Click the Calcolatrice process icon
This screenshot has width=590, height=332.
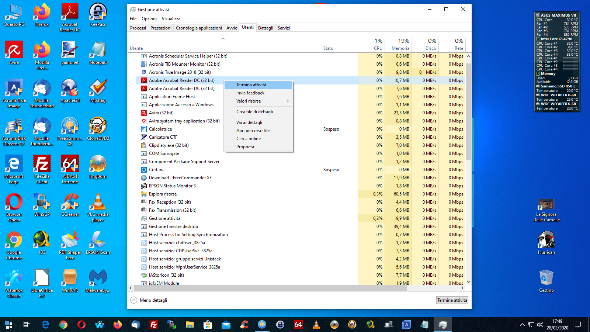click(x=144, y=129)
